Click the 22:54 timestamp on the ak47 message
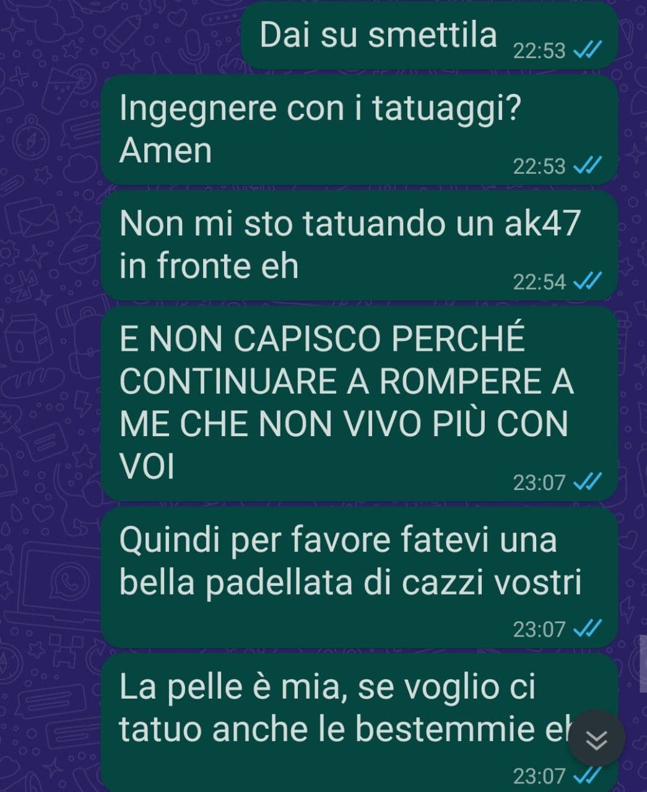 [539, 282]
